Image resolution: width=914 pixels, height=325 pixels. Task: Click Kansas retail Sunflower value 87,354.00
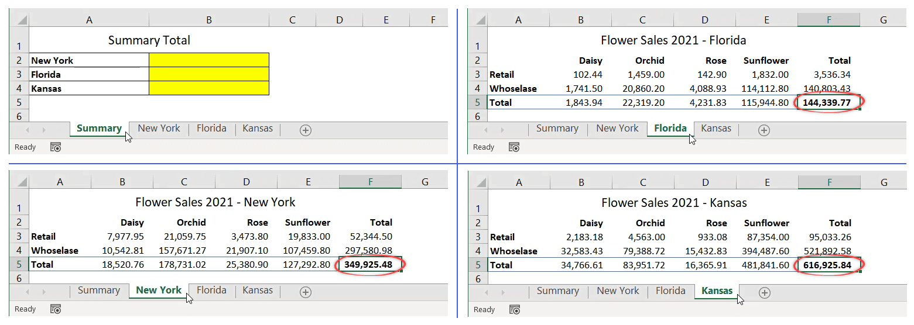point(766,237)
